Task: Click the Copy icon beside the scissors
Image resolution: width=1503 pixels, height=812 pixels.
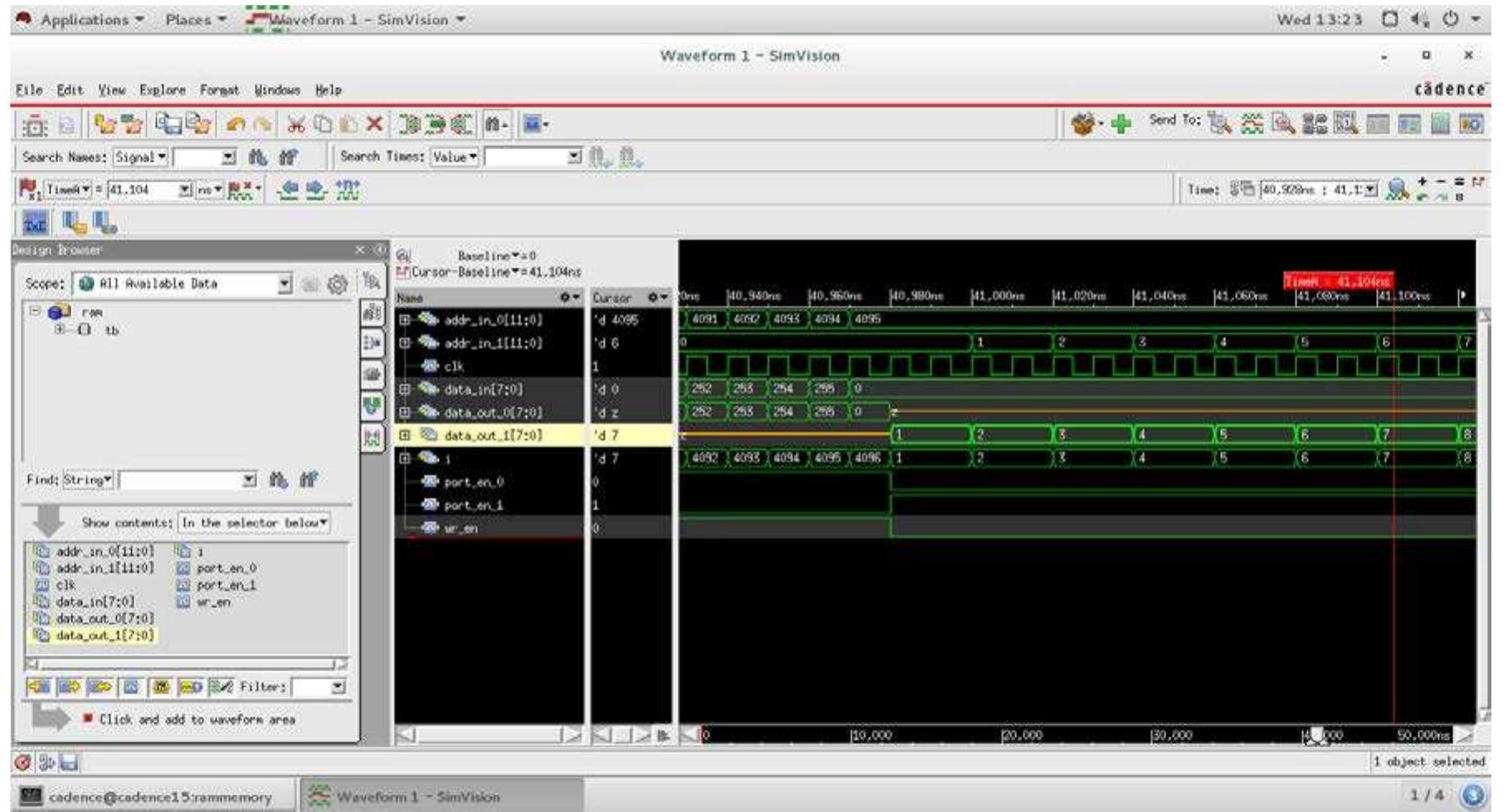Action: (323, 124)
